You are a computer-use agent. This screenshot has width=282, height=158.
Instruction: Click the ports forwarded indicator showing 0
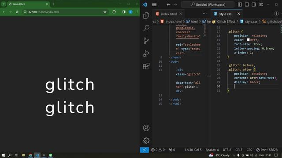pos(172,150)
